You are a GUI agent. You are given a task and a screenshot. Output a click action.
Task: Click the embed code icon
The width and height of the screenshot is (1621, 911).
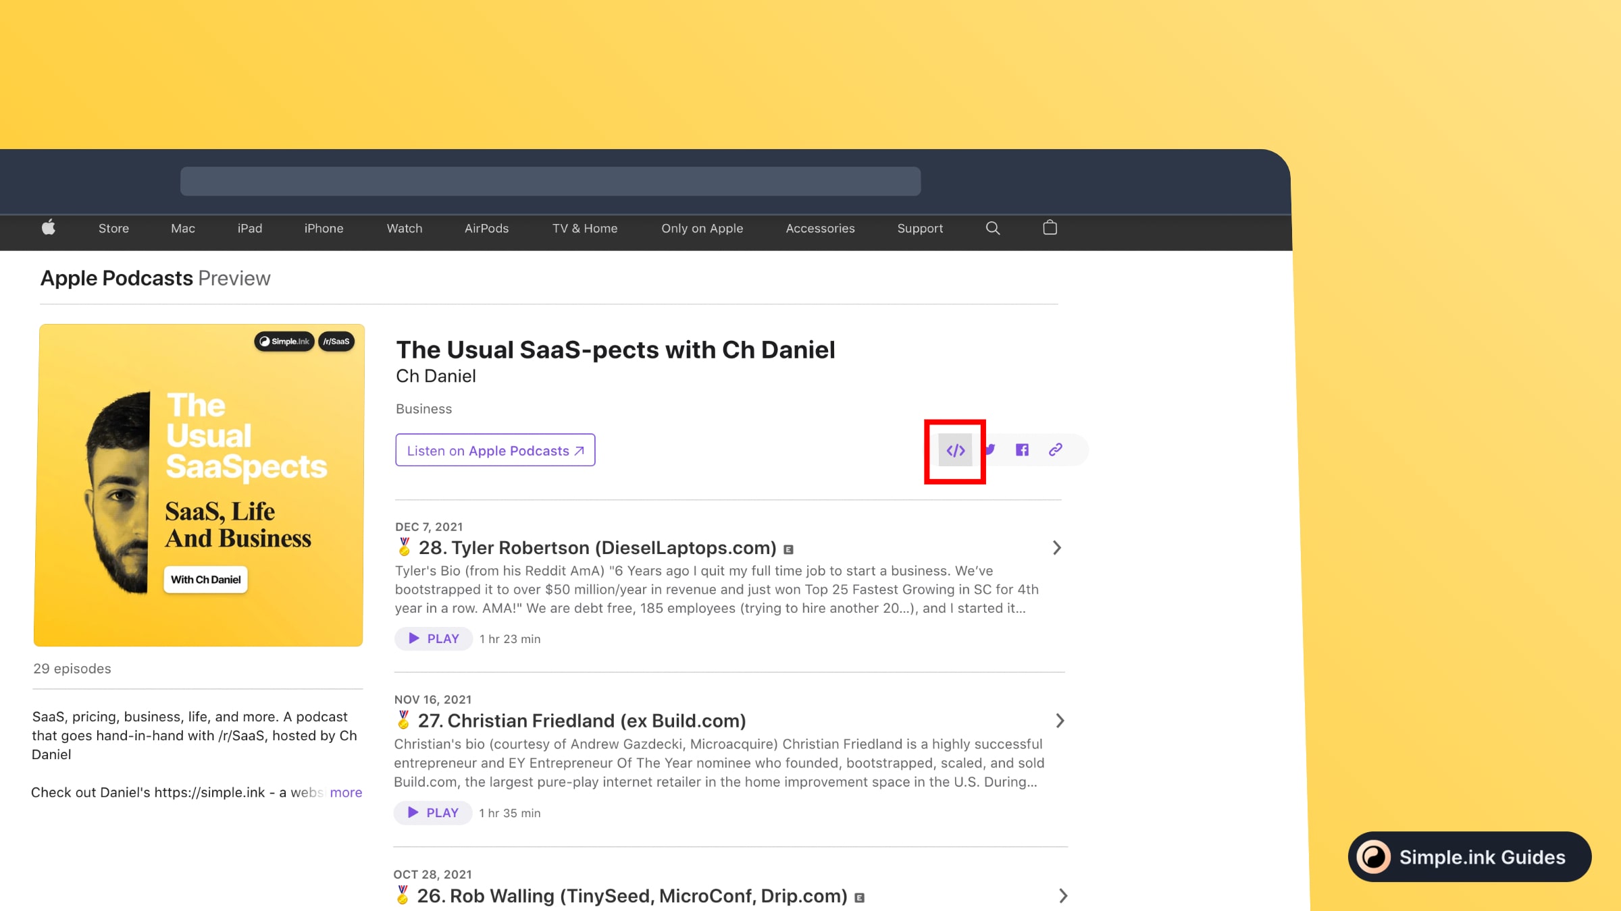tap(955, 450)
